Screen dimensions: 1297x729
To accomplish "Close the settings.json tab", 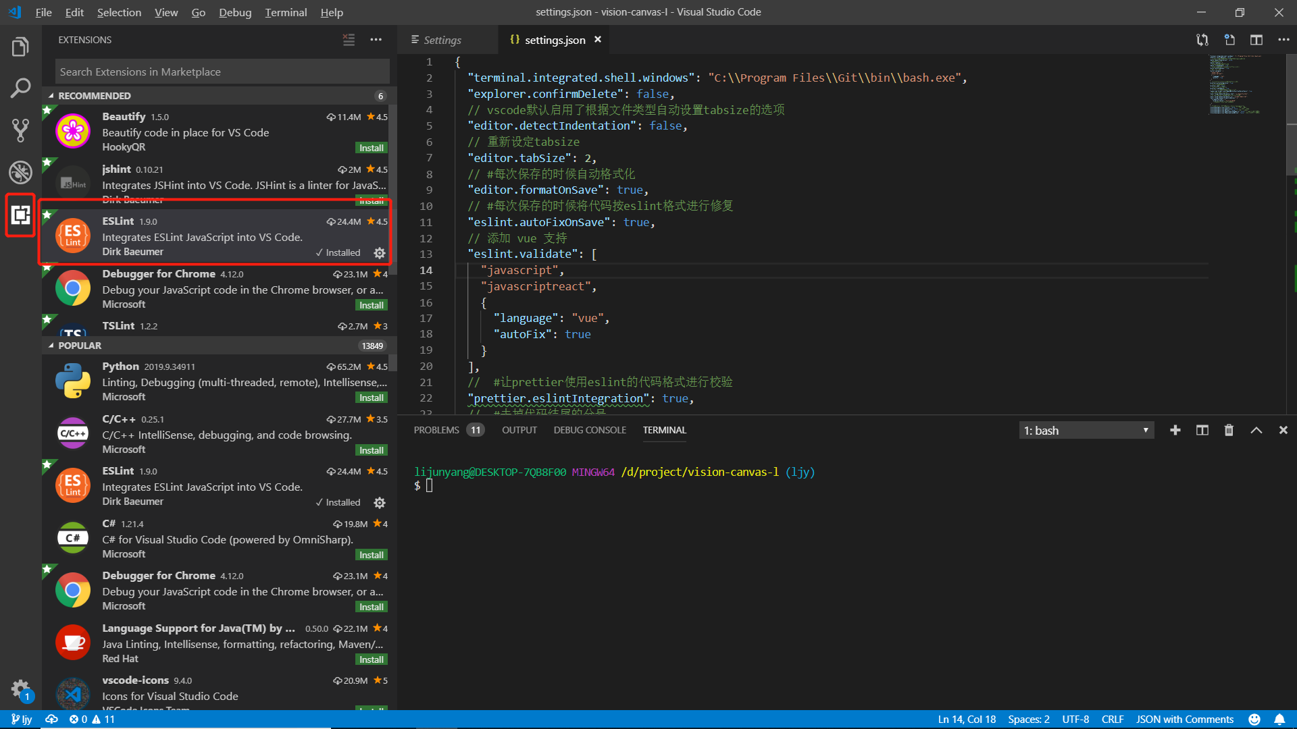I will coord(598,40).
